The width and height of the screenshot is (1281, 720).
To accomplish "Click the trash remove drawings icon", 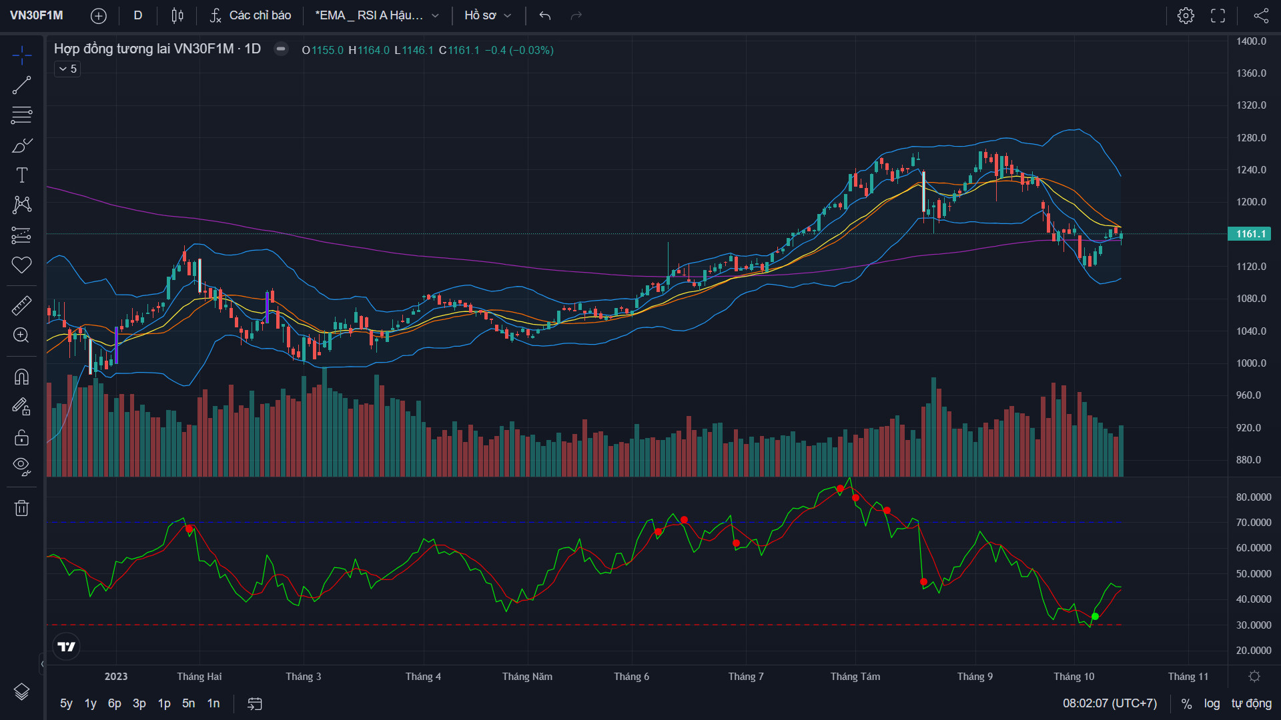I will pyautogui.click(x=21, y=508).
